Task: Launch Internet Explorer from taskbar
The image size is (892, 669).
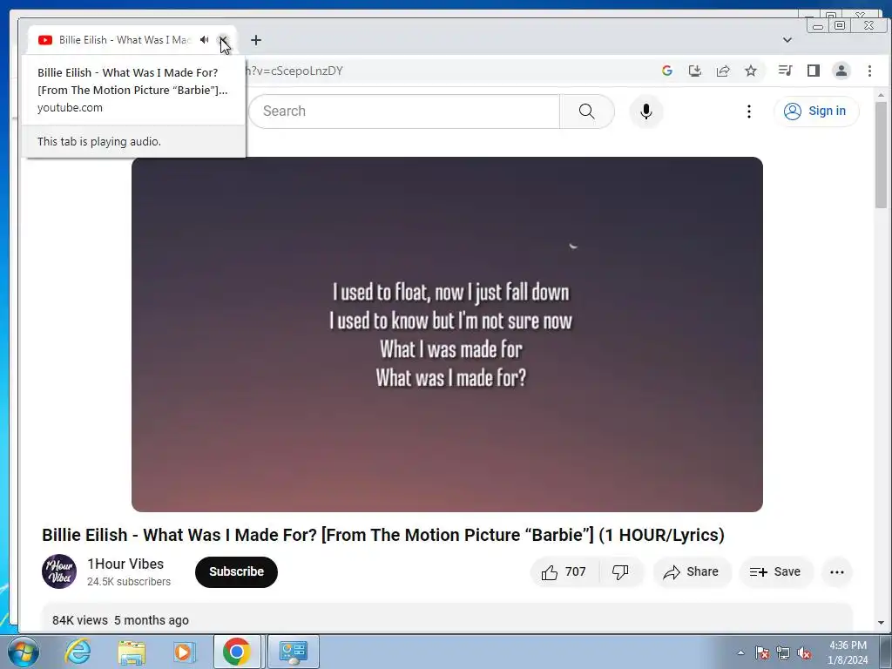Action: [78, 652]
